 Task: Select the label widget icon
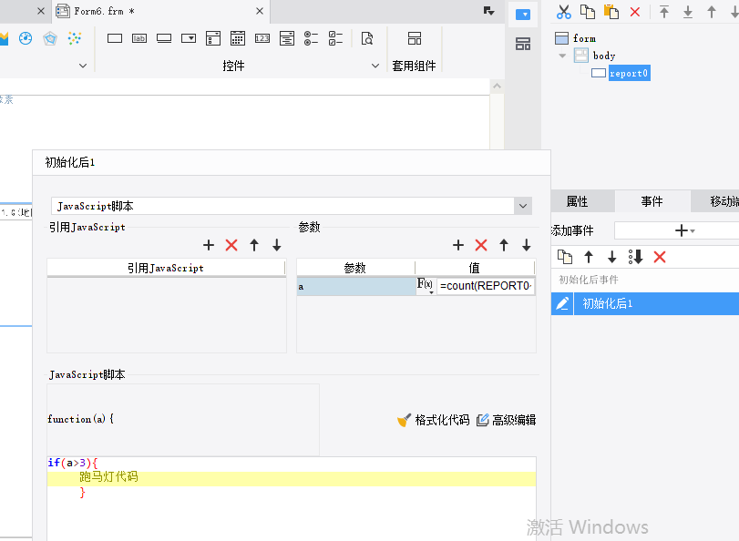tap(139, 38)
